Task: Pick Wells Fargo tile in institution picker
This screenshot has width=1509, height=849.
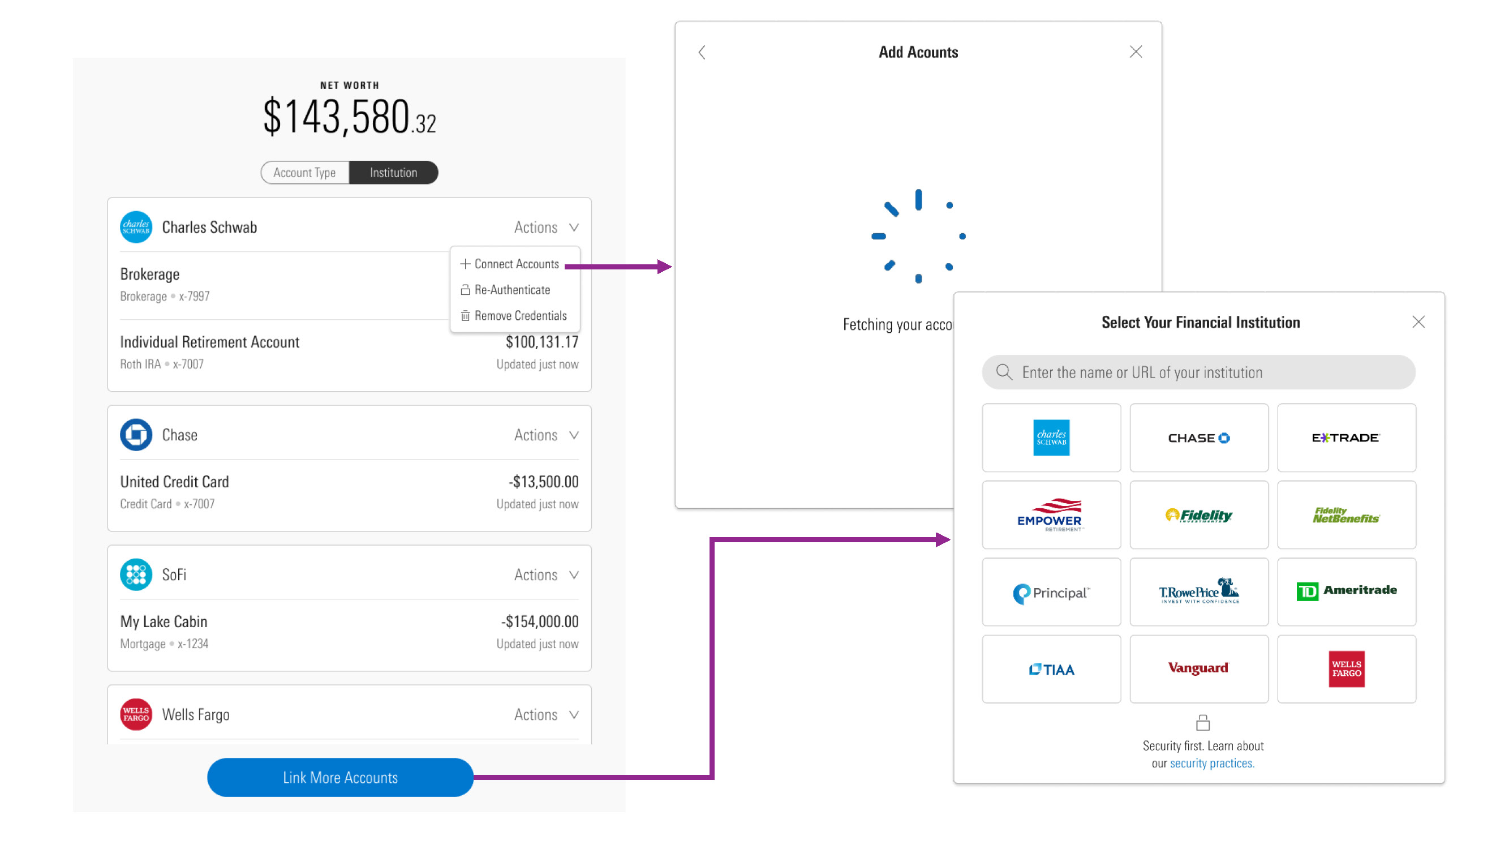Action: coord(1346,669)
